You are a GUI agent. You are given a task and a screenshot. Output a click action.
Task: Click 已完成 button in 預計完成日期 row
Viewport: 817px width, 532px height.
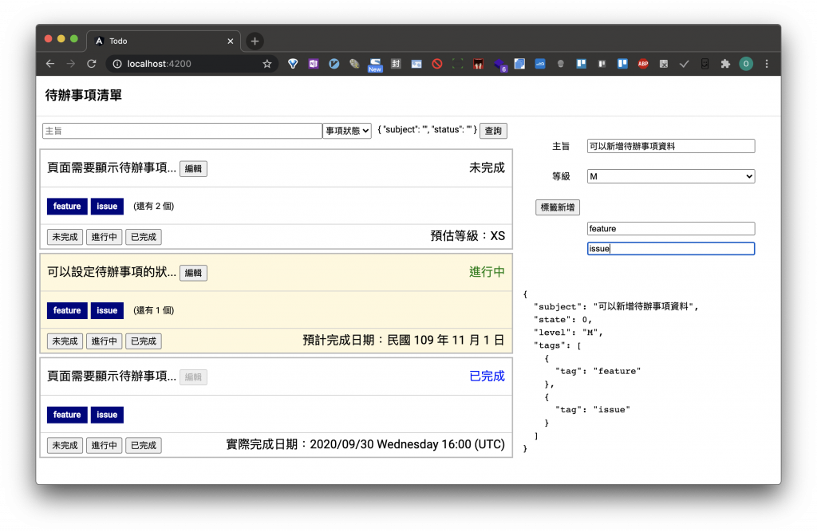144,341
